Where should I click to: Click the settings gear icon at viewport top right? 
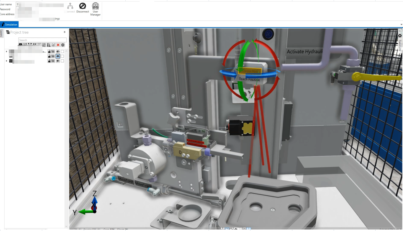click(400, 36)
